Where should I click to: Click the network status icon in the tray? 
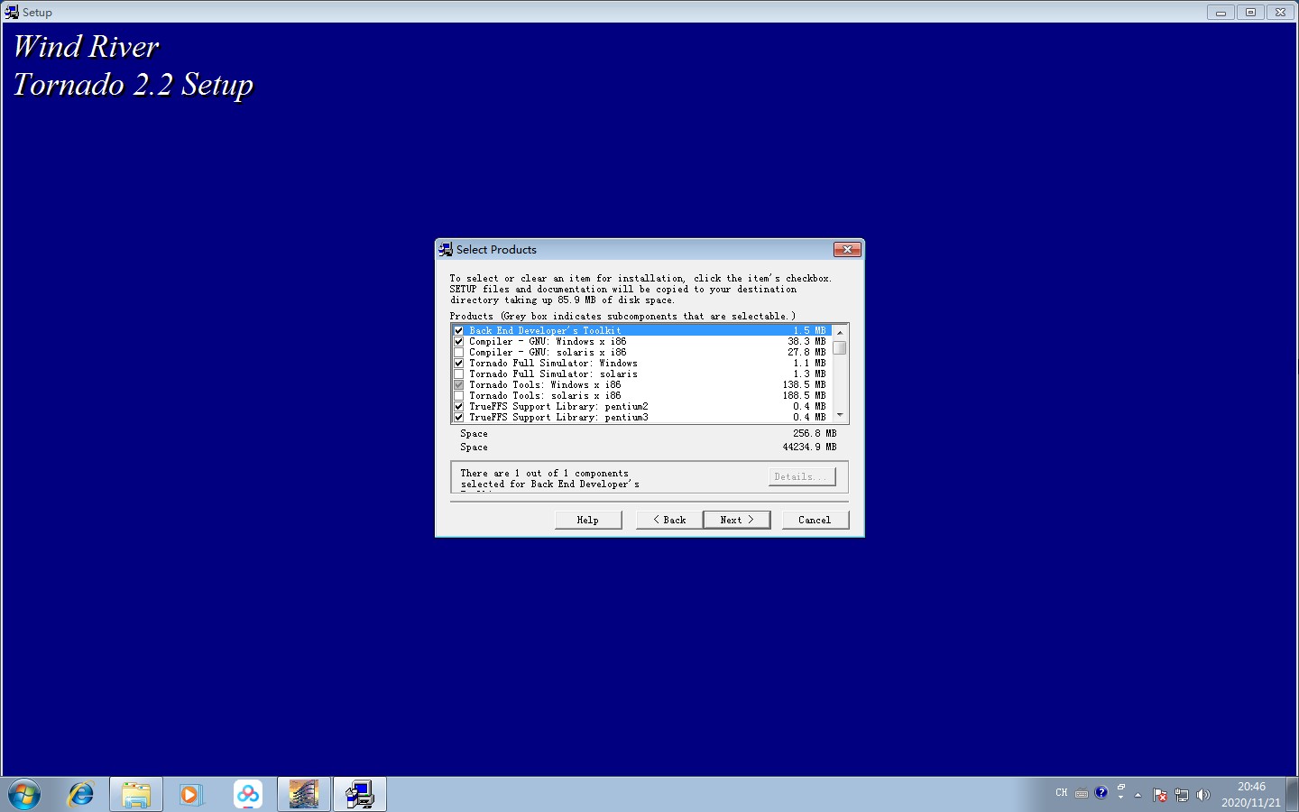[x=1181, y=795]
